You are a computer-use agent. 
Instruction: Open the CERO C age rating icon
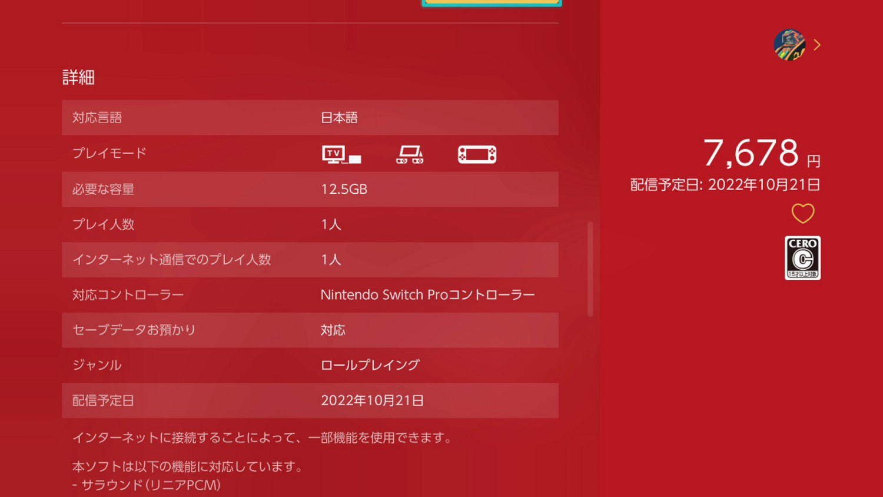pos(802,258)
